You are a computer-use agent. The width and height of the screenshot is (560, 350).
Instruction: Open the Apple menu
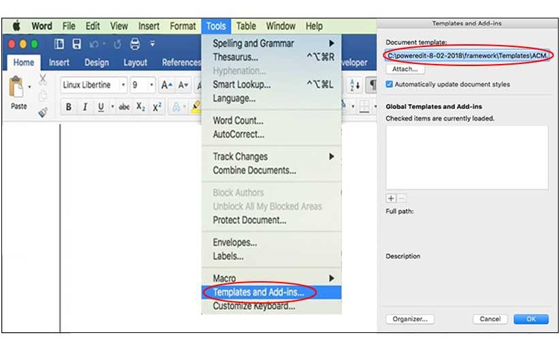click(16, 26)
